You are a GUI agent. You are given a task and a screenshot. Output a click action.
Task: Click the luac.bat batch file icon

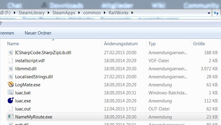11,93
